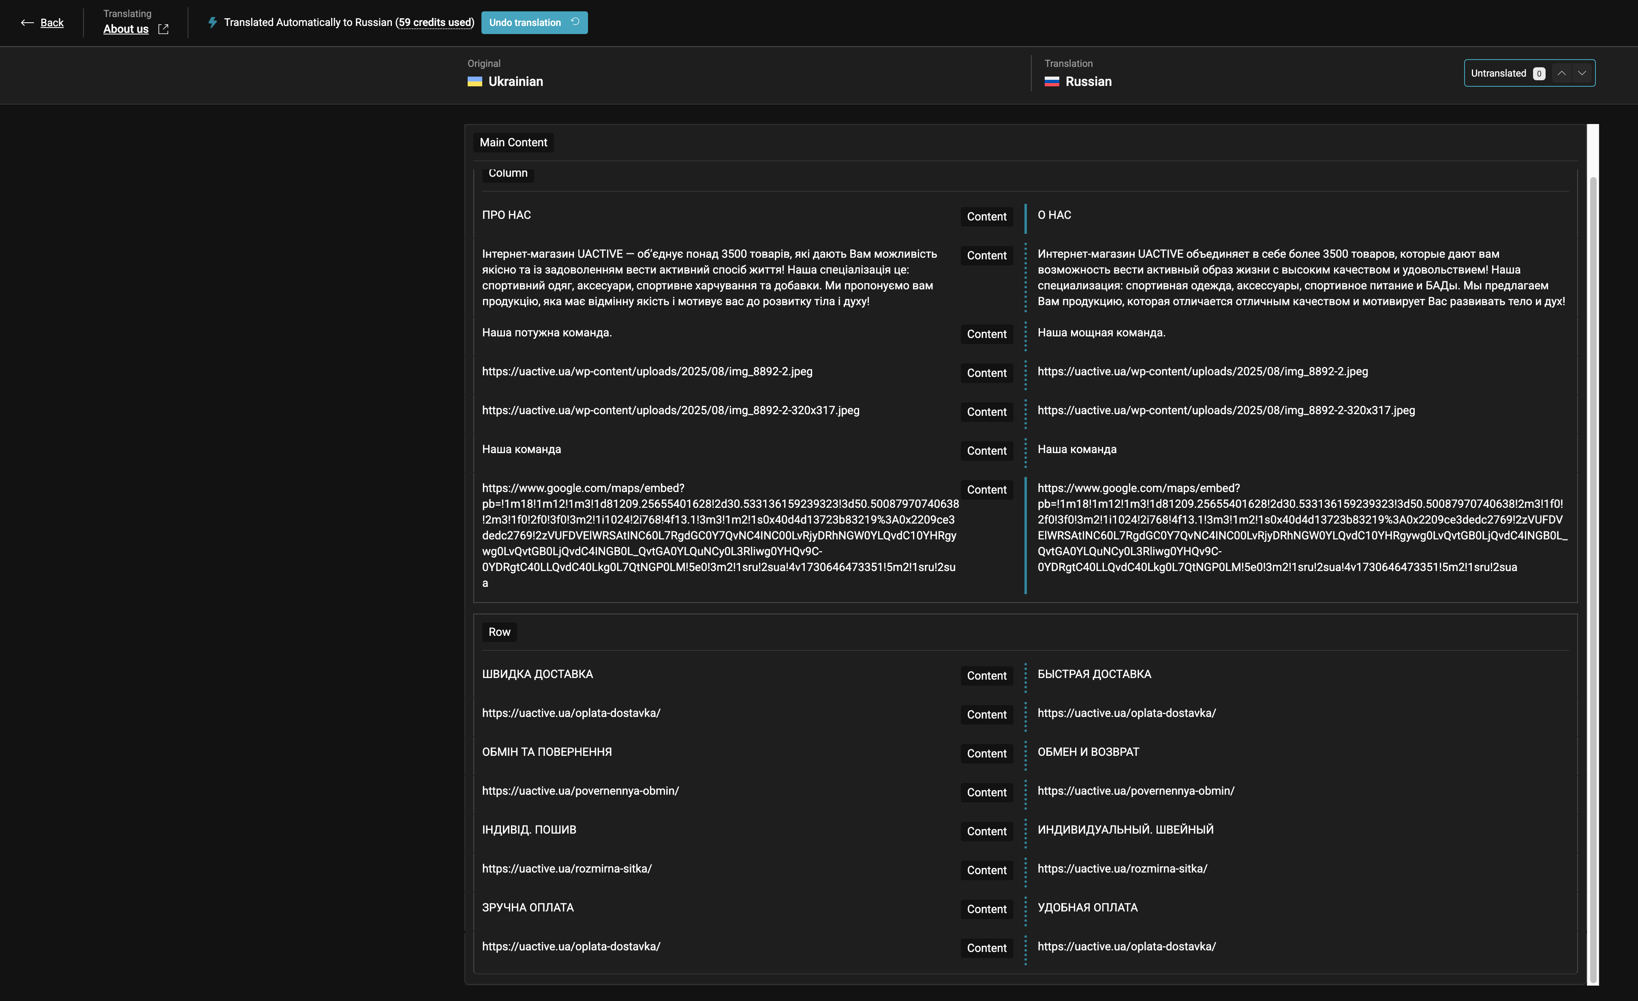The image size is (1638, 1001).
Task: Open the 59 credits used link
Action: (435, 23)
